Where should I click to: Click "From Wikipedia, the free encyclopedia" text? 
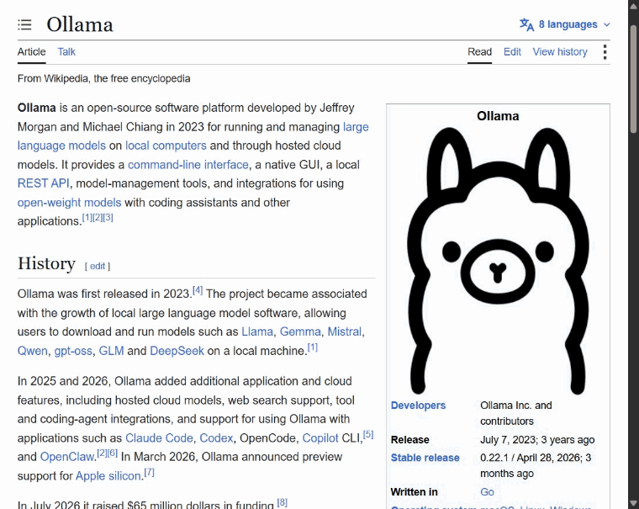[x=104, y=78]
